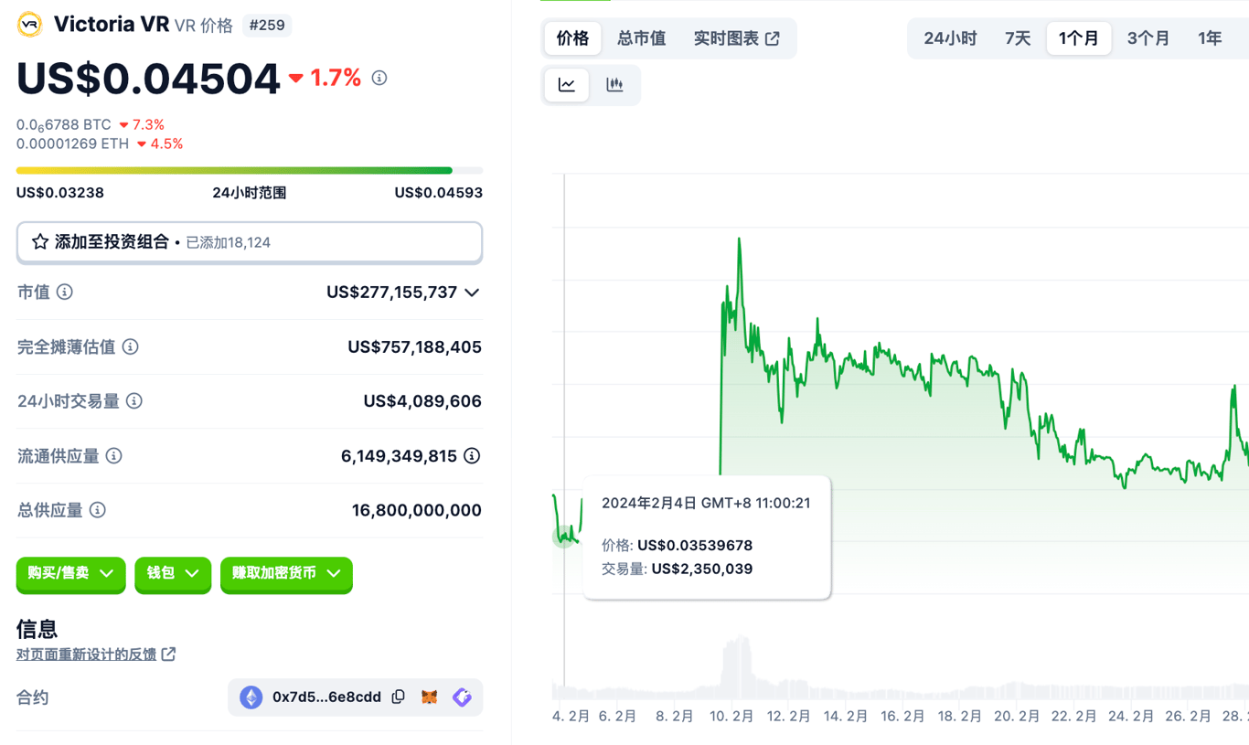Click the #259 rank badge
1249x745 pixels.
point(267,26)
